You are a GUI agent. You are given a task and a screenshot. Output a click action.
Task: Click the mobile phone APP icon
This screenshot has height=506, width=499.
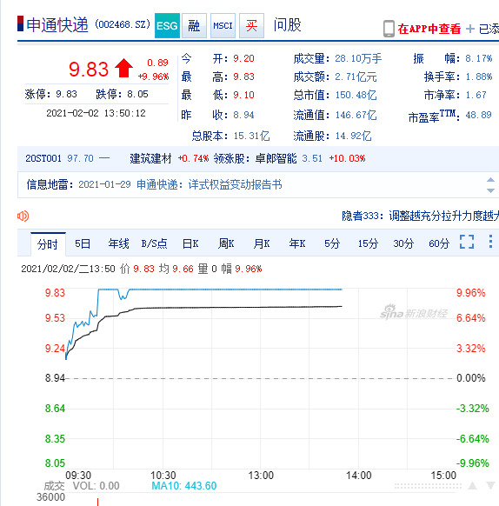[389, 29]
